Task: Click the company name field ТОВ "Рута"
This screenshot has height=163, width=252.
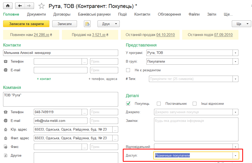Action: click(x=61, y=99)
